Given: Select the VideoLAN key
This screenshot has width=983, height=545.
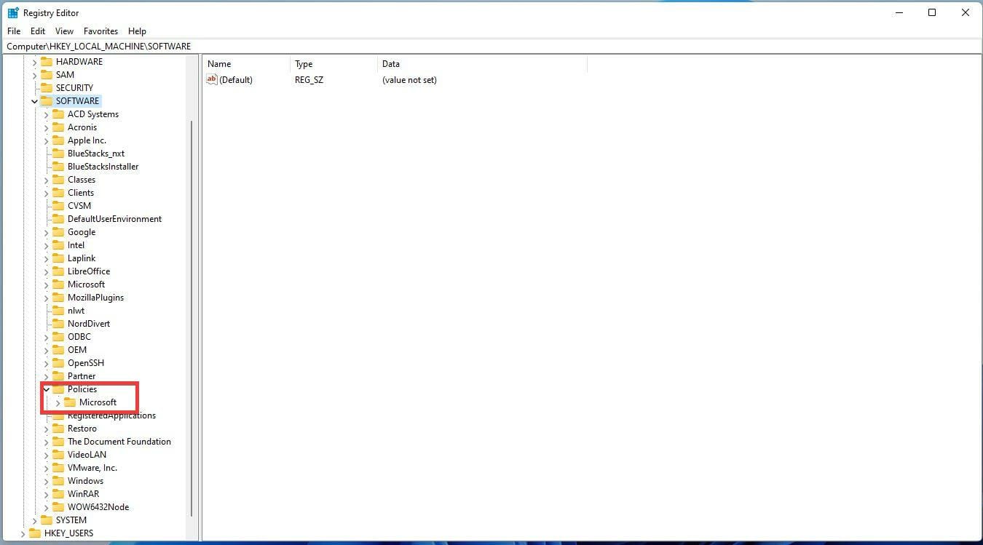Looking at the screenshot, I should click(x=87, y=455).
